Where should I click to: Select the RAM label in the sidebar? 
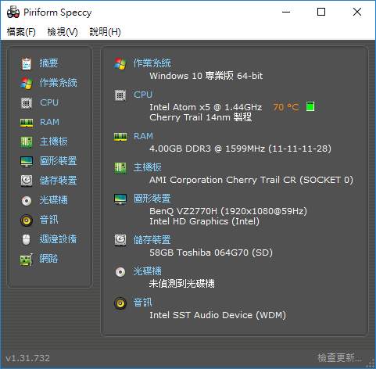coord(49,122)
